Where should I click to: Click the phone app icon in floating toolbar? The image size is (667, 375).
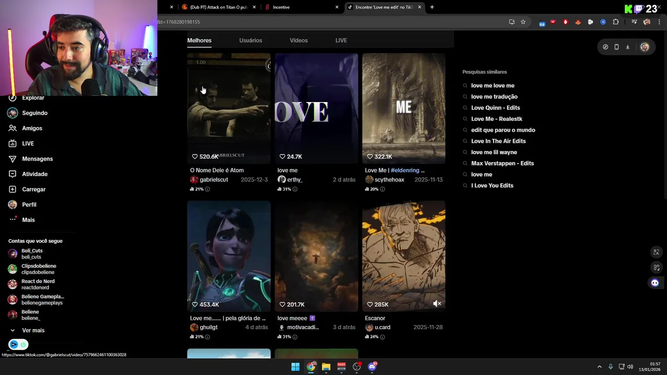[616, 47]
